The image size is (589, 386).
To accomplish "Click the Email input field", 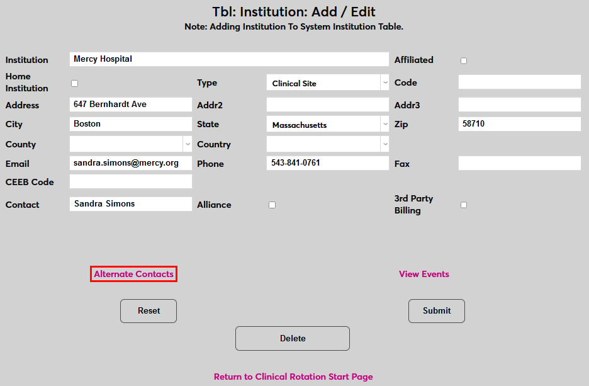I will tap(130, 163).
